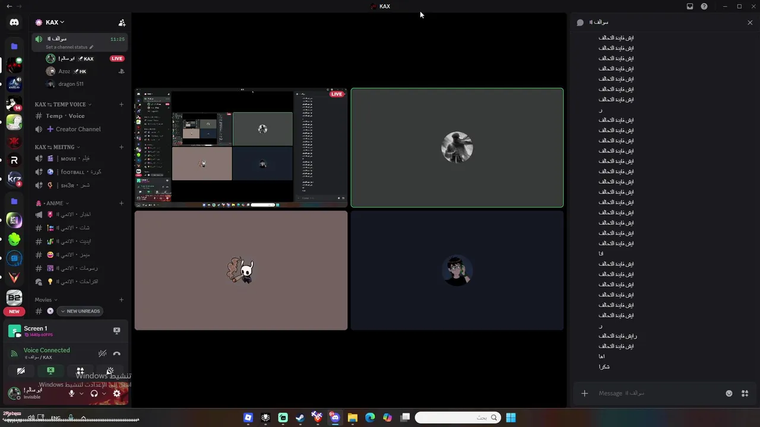The image size is (760, 427).
Task: Jump to NEW UNREADS pill
Action: click(x=80, y=311)
